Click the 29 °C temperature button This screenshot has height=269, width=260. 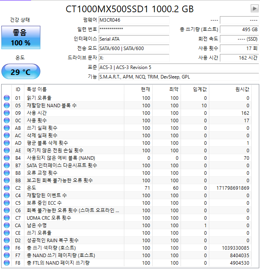(21, 71)
